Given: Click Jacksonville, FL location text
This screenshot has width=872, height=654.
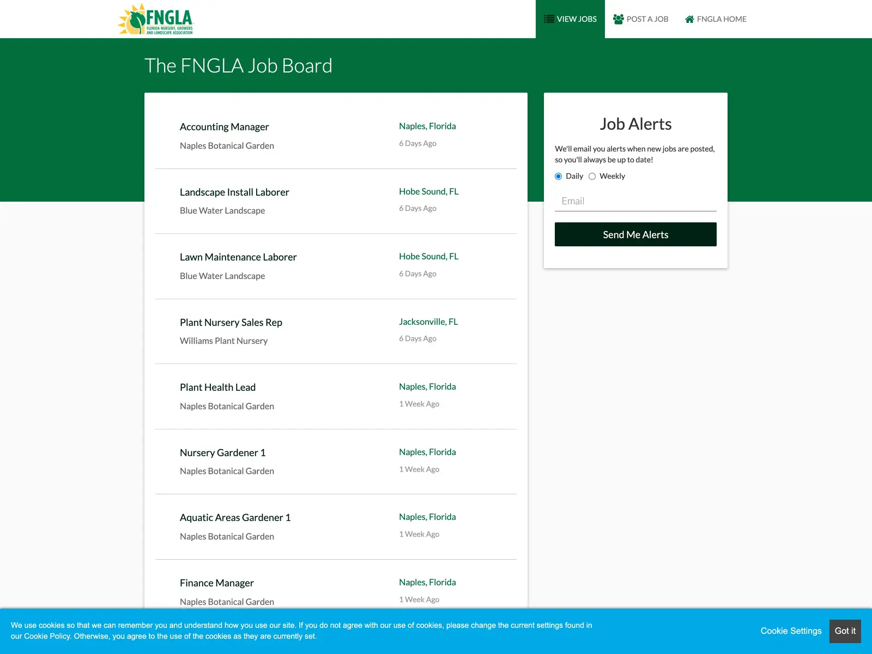Looking at the screenshot, I should tap(428, 322).
